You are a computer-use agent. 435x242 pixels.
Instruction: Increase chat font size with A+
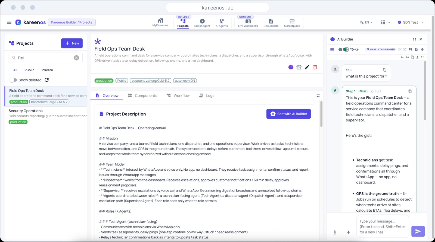407,57
